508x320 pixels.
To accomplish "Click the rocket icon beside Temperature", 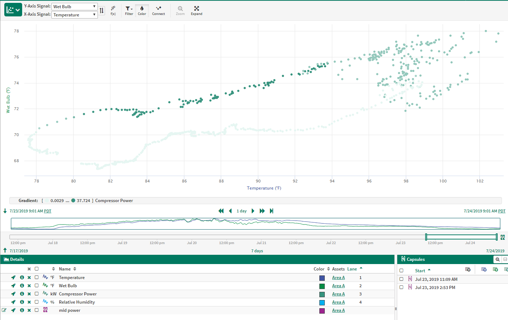I will pos(13,278).
